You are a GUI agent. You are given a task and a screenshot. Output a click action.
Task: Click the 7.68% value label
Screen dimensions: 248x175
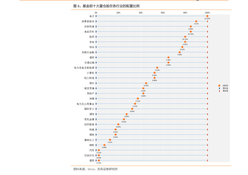[x=179, y=55]
